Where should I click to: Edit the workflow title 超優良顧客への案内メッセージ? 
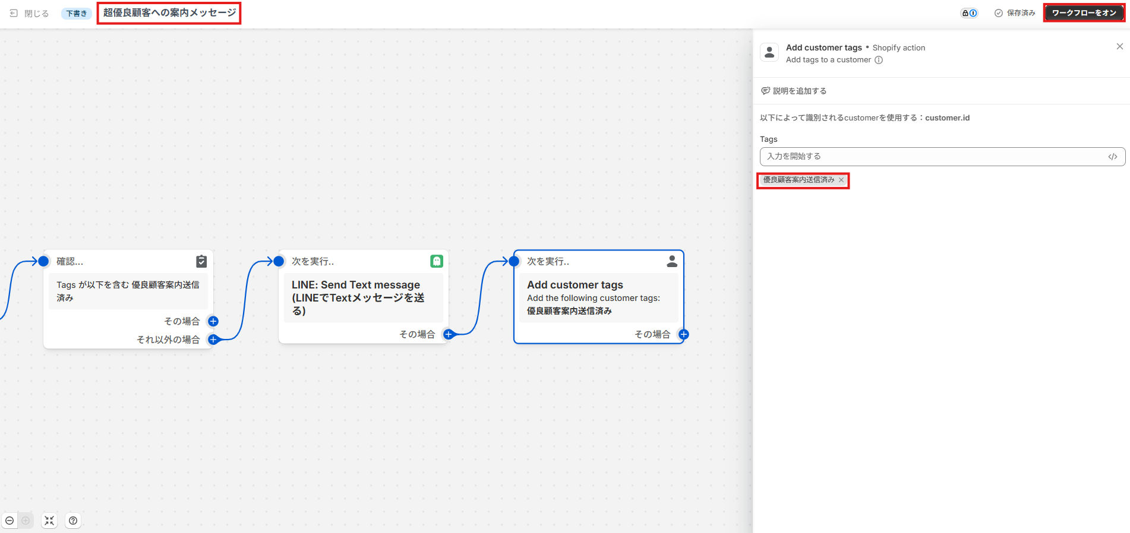click(x=169, y=12)
